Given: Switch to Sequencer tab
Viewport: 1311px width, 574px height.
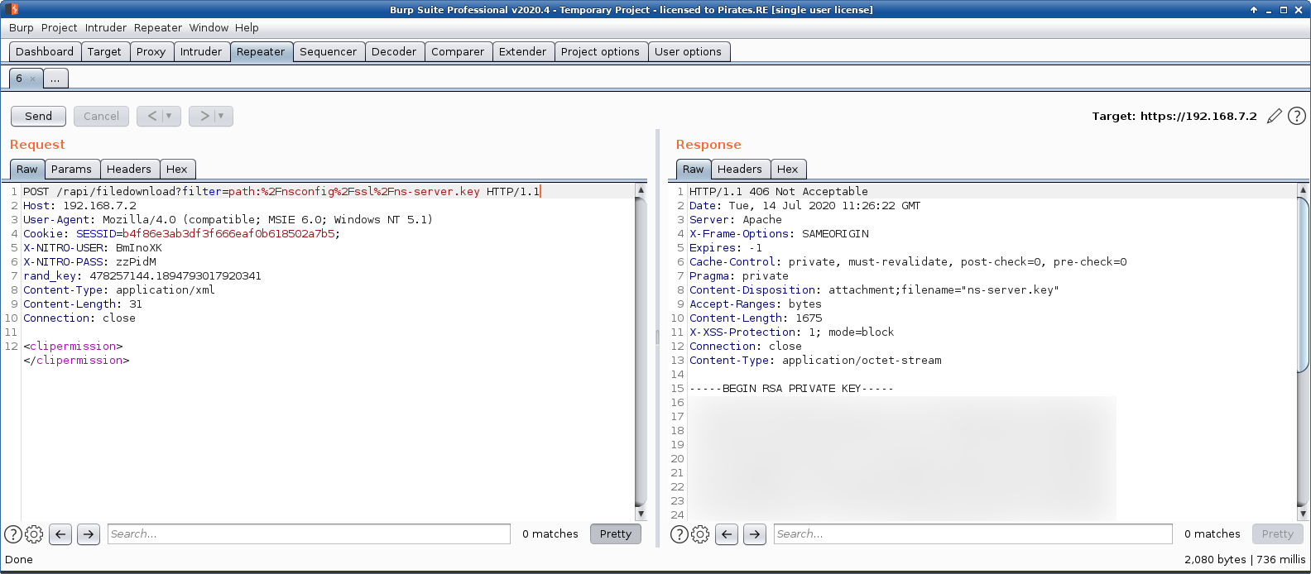Looking at the screenshot, I should tap(328, 51).
